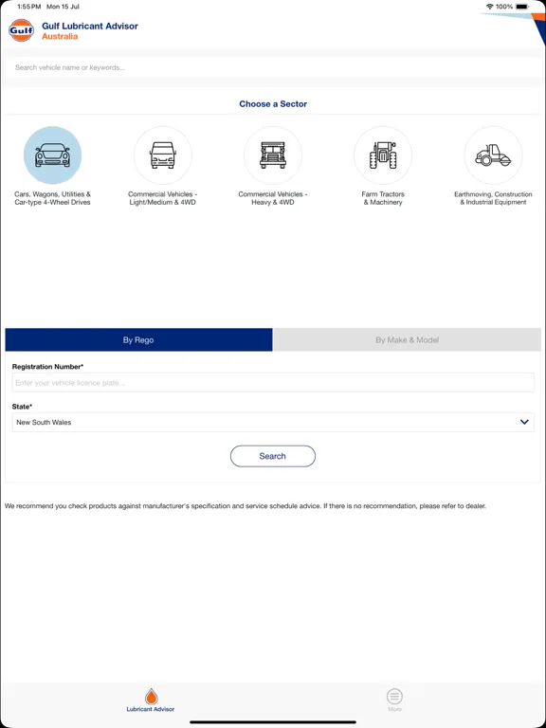Tap the Wi-Fi indicator in status bar
The height and width of the screenshot is (728, 546).
(490, 7)
